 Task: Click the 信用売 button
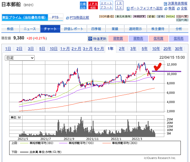tap(179, 39)
